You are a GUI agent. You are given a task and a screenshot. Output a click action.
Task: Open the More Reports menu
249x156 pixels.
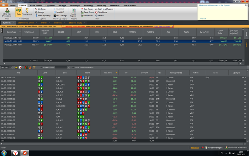pyautogui.click(x=74, y=12)
